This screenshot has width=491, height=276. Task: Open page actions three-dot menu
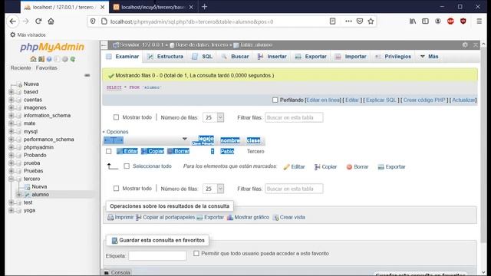pos(348,21)
